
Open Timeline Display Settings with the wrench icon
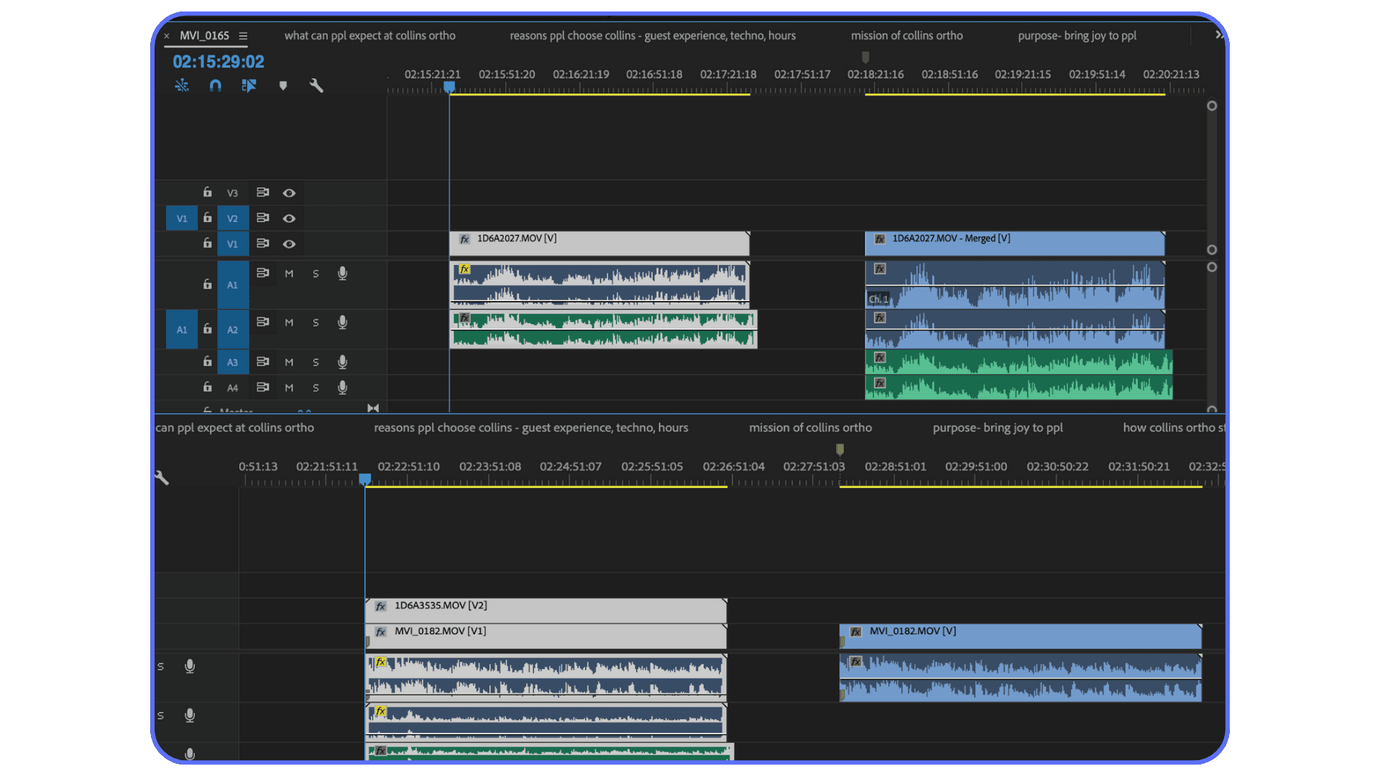tap(317, 86)
